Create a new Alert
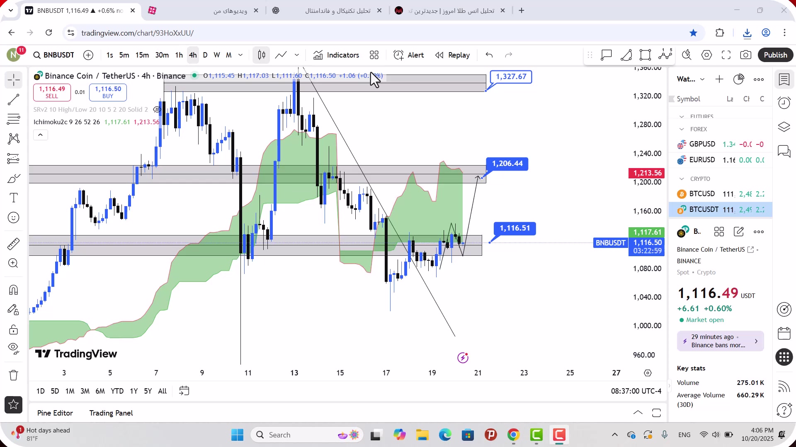Viewport: 796px width, 447px height. (x=408, y=55)
